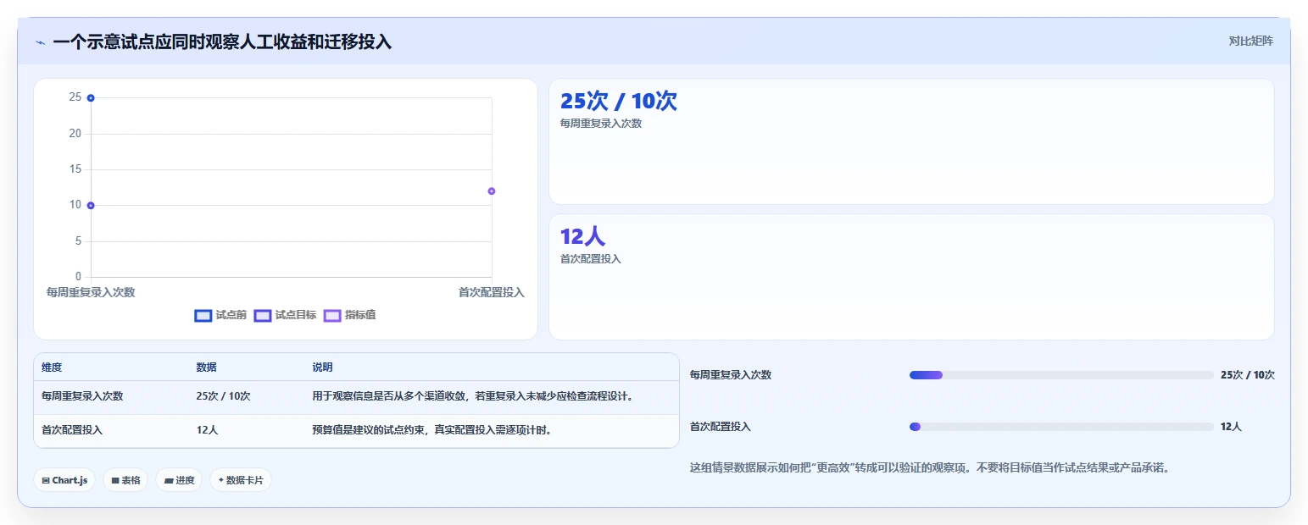Click the lightning icon beside the title
The image size is (1308, 525).
(40, 42)
